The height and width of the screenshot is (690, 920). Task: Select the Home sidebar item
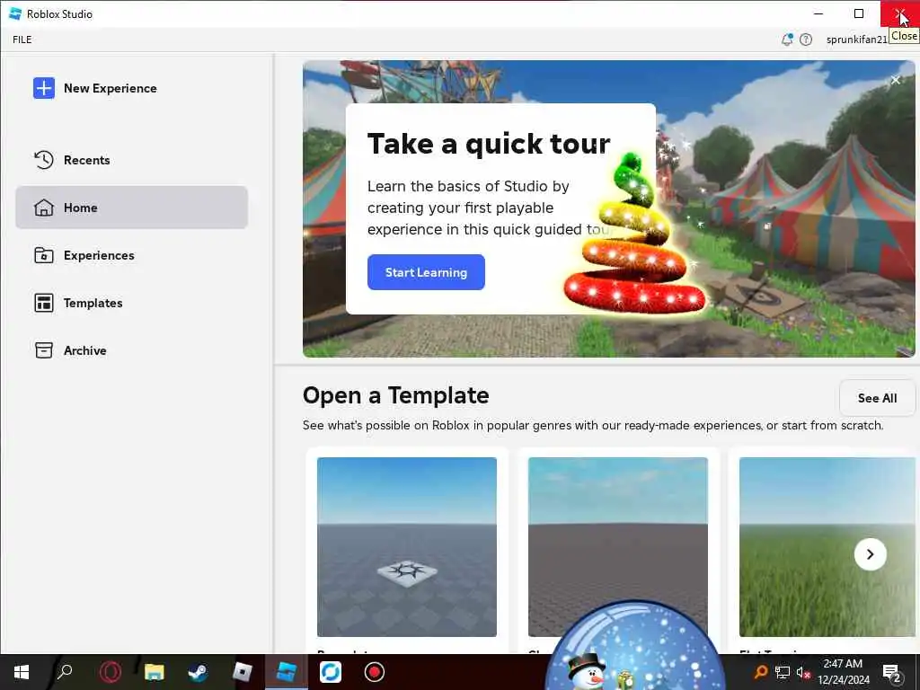(131, 208)
